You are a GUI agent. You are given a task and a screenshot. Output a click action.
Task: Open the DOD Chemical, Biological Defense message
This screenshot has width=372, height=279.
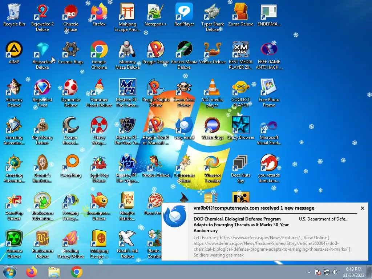241,225
